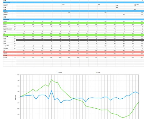
Task: Click the topmost blue section header label
Action: pos(7,2)
